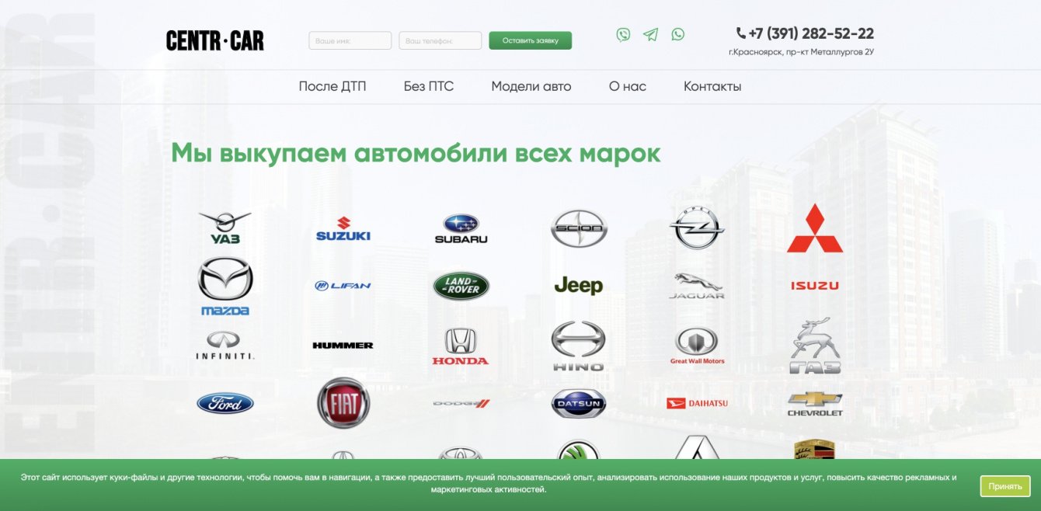1041x511 pixels.
Task: Select the Lifan brand logo
Action: pos(343,286)
